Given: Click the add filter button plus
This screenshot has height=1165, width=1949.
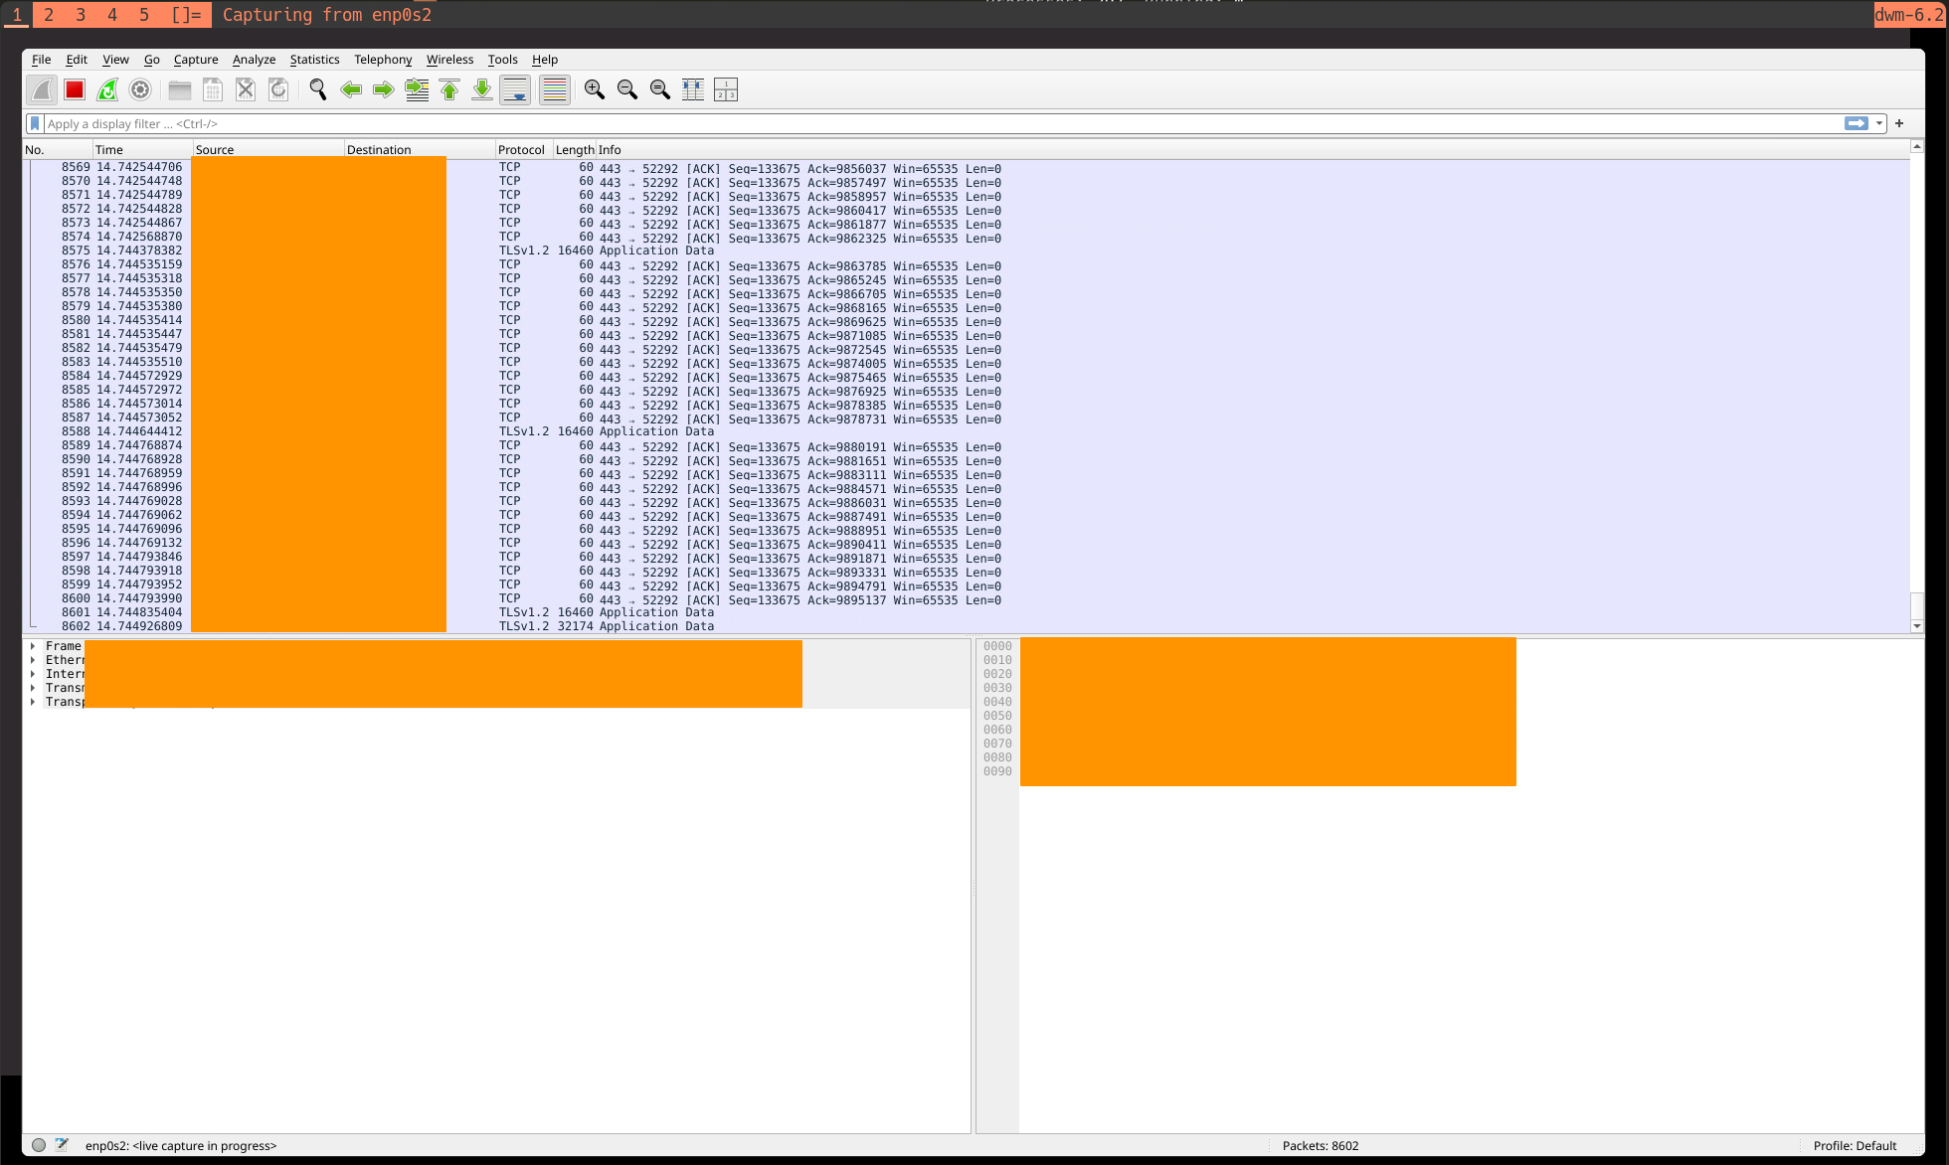Looking at the screenshot, I should pos(1899,123).
